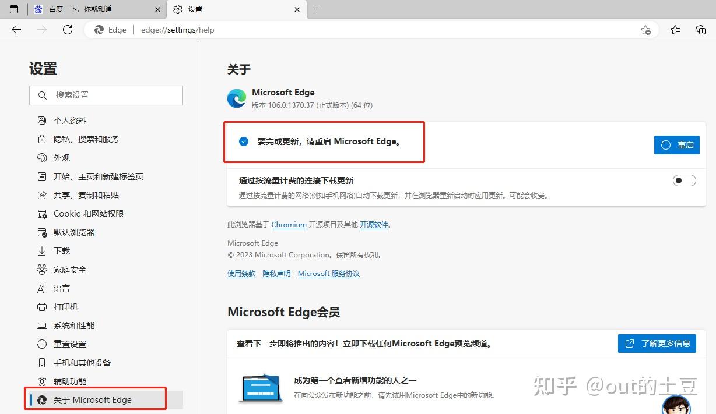Click the 搜索设置 input field
The height and width of the screenshot is (414, 716).
(106, 95)
